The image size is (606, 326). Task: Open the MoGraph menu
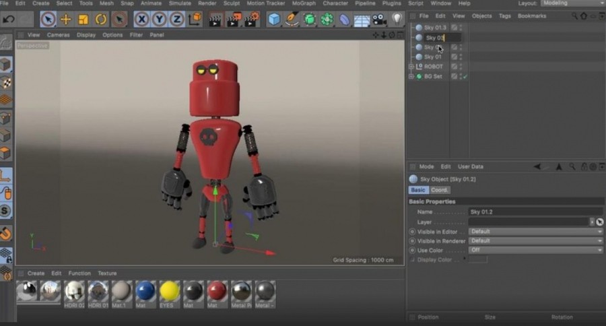tap(304, 3)
